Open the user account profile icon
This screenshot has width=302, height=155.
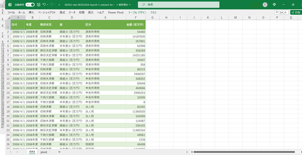click(x=265, y=5)
